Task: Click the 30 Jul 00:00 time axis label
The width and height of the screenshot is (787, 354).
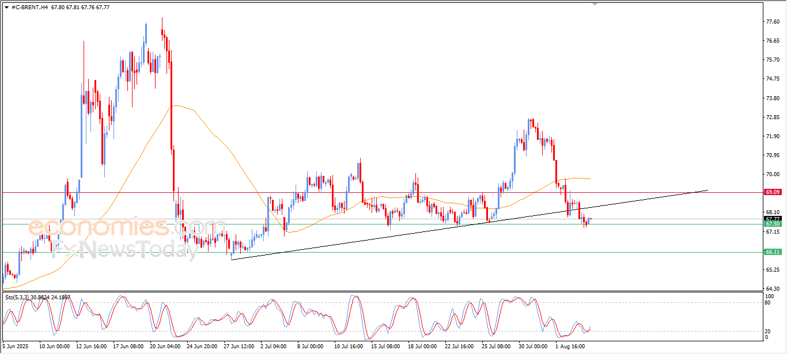Action: pos(533,347)
